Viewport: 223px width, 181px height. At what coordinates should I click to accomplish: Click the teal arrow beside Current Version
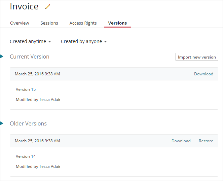[x=2, y=57]
